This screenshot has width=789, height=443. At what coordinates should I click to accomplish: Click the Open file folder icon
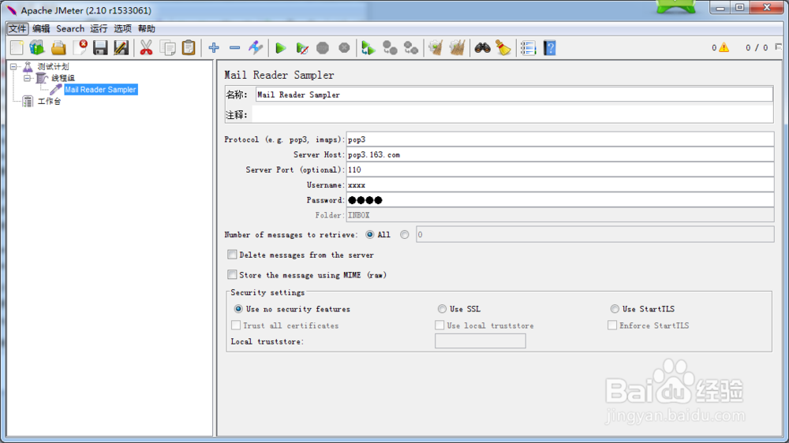tap(58, 48)
